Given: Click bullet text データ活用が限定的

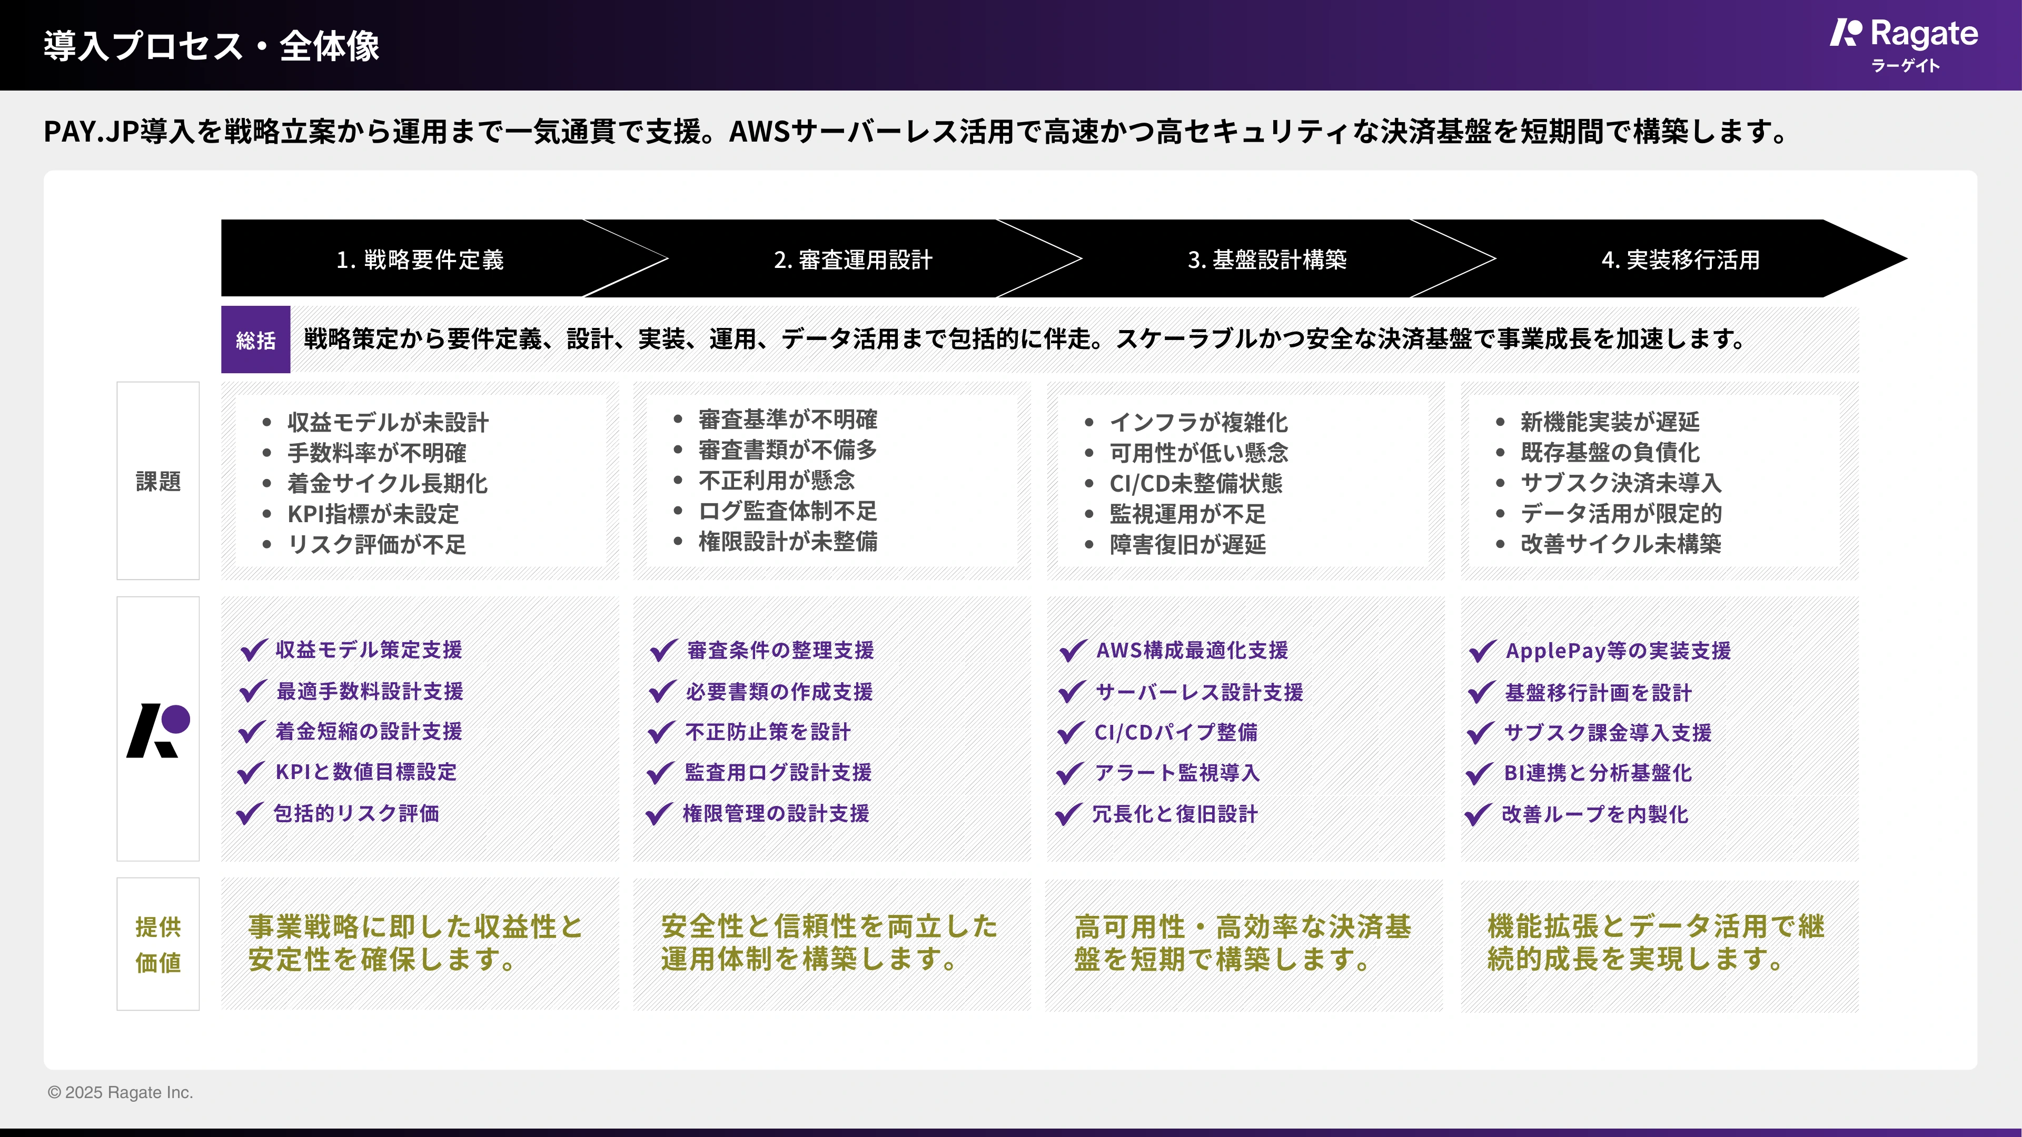Looking at the screenshot, I should 1621,513.
